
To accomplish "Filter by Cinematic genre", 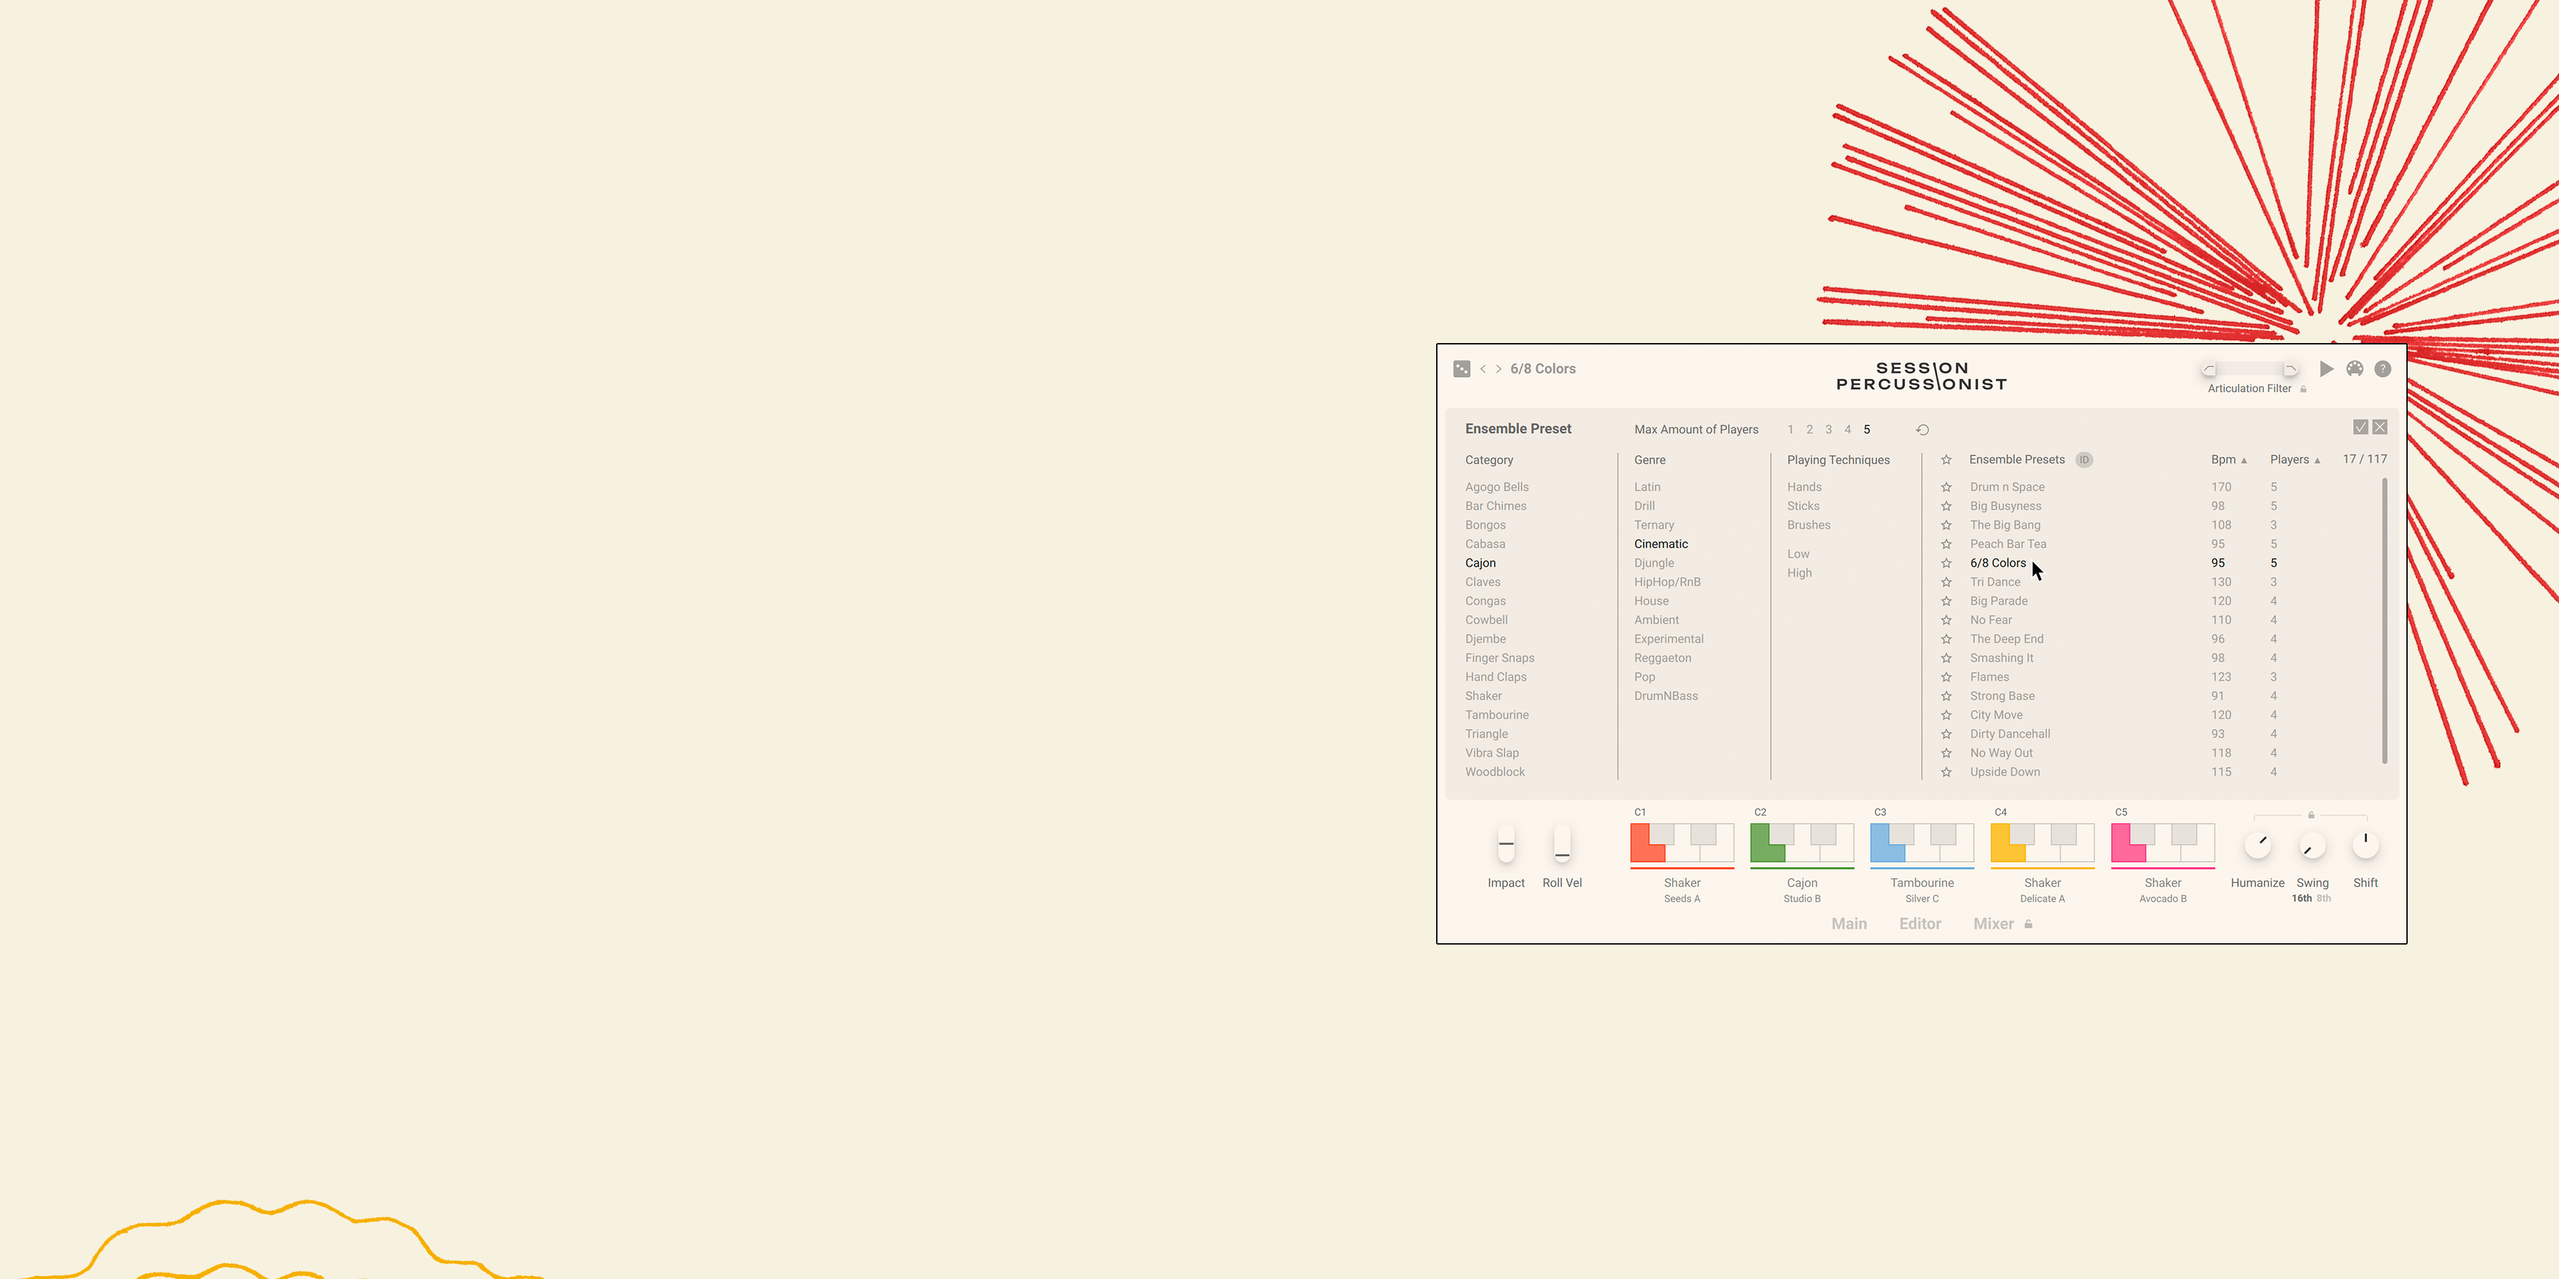I will [x=1661, y=544].
